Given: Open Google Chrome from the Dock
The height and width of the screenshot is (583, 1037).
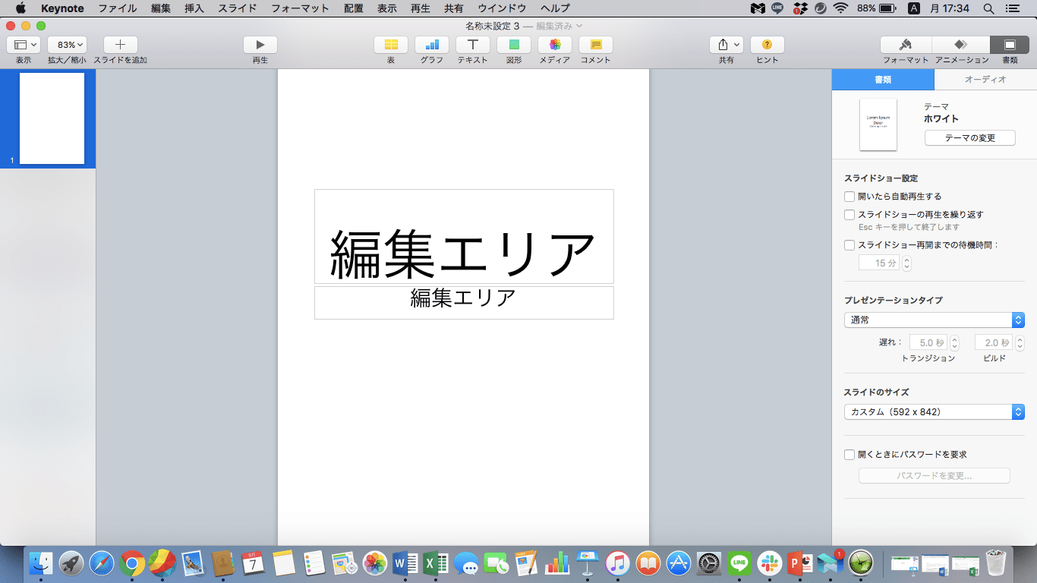Looking at the screenshot, I should (132, 563).
